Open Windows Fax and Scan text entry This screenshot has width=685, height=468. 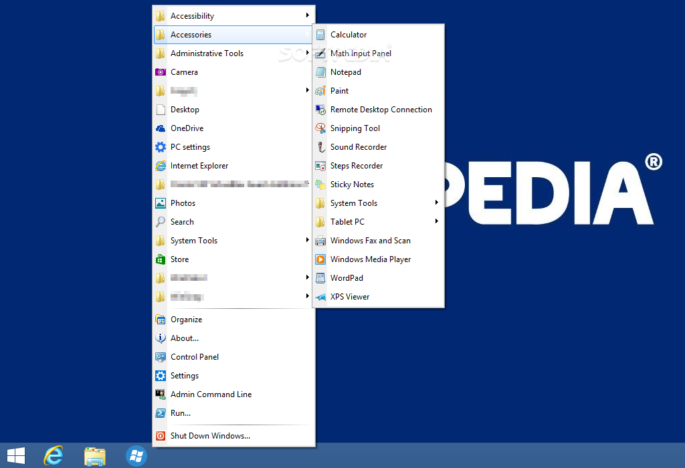370,241
